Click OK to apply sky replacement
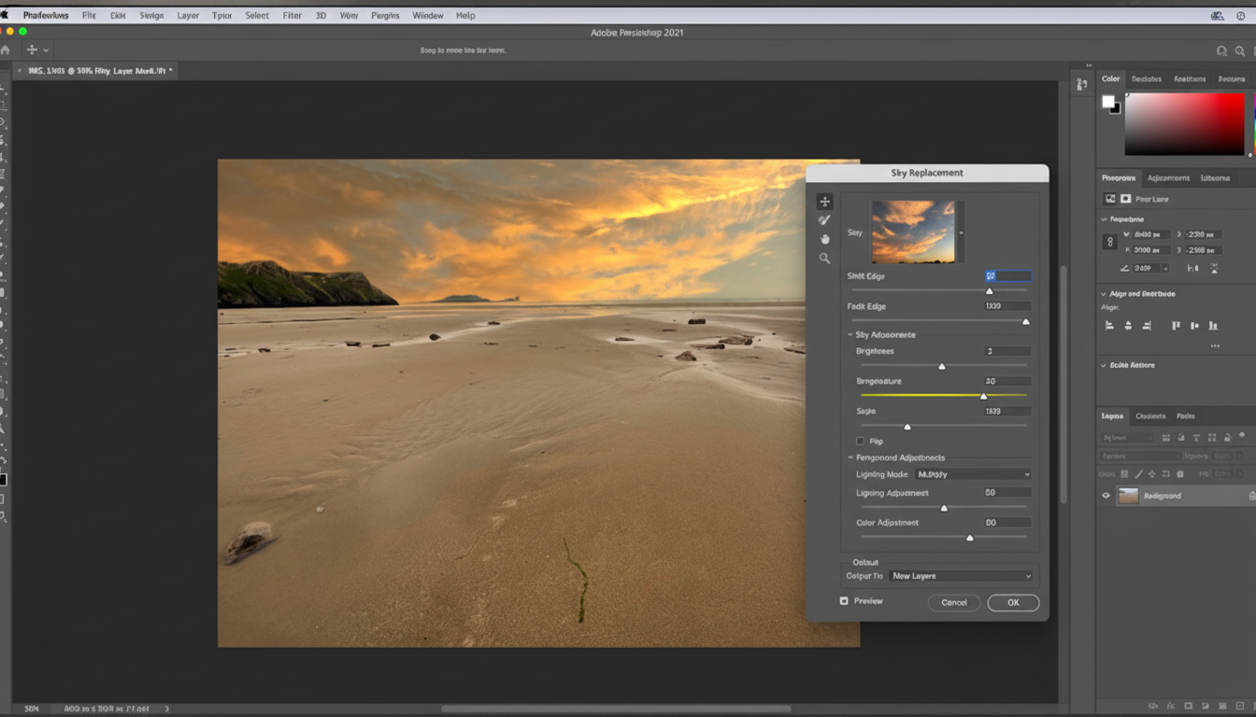Viewport: 1256px width, 717px height. (x=1013, y=602)
